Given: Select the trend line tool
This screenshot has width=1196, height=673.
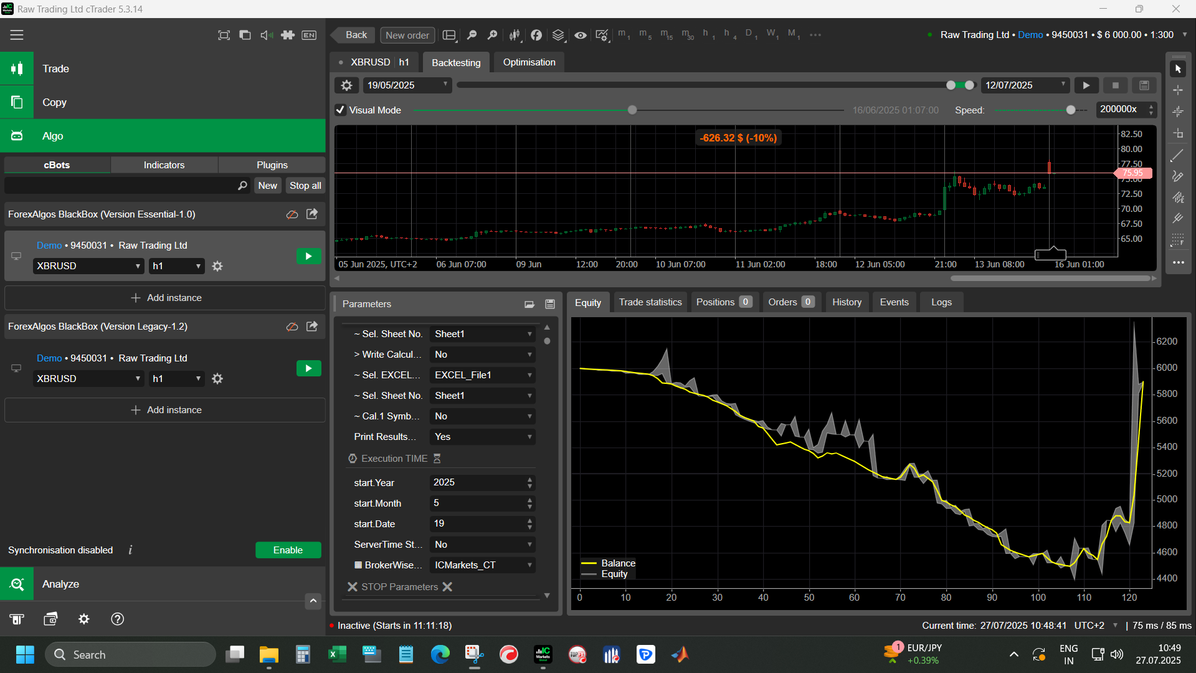Looking at the screenshot, I should click(x=1177, y=155).
